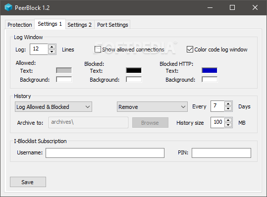Click the Save button

point(28,182)
